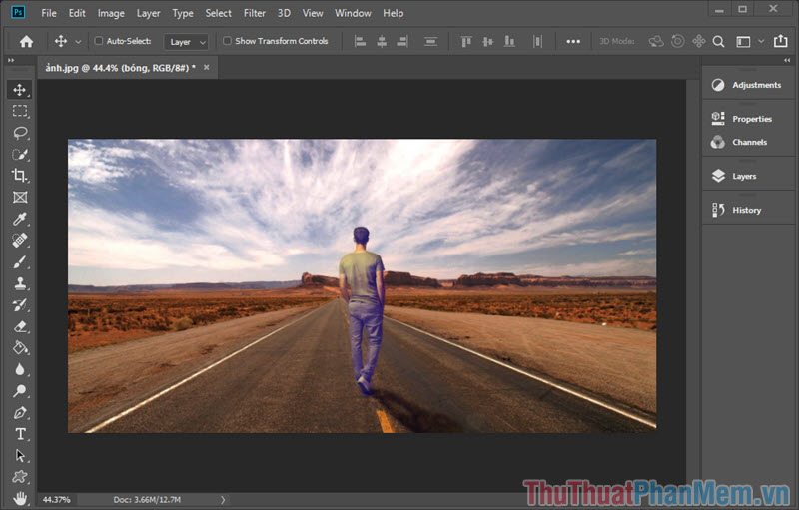Enable the Auto-Select checkbox
799x510 pixels.
coord(99,41)
